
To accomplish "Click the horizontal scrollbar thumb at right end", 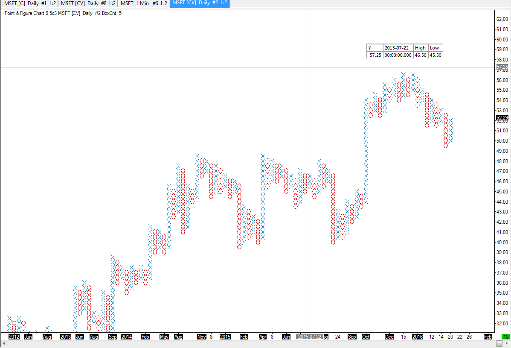I will pos(499,343).
